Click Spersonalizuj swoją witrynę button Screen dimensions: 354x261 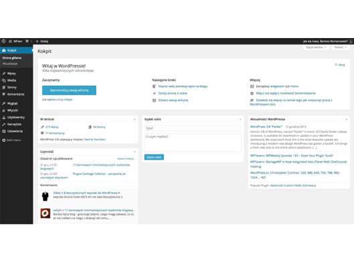pyautogui.click(x=69, y=90)
